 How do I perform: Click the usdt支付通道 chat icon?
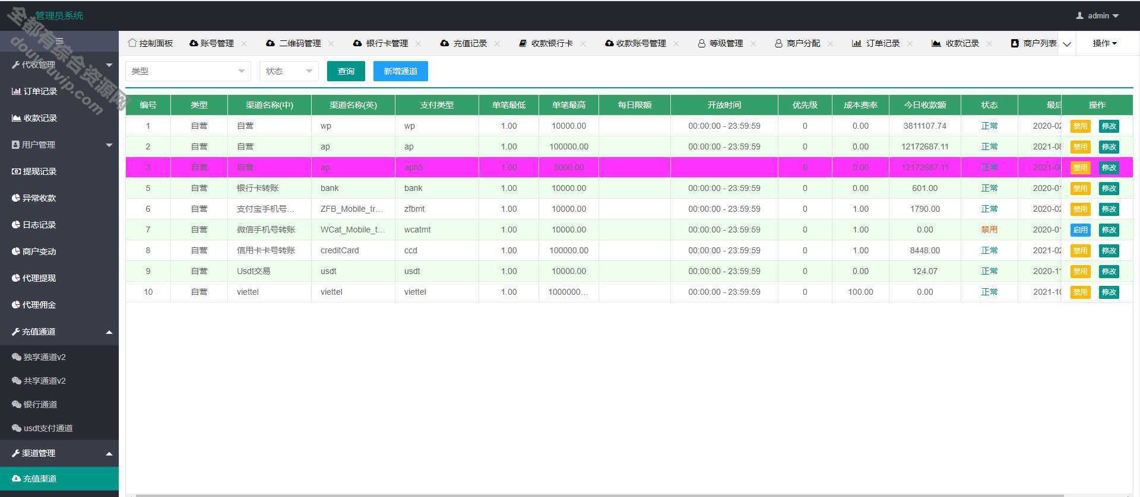pos(17,428)
